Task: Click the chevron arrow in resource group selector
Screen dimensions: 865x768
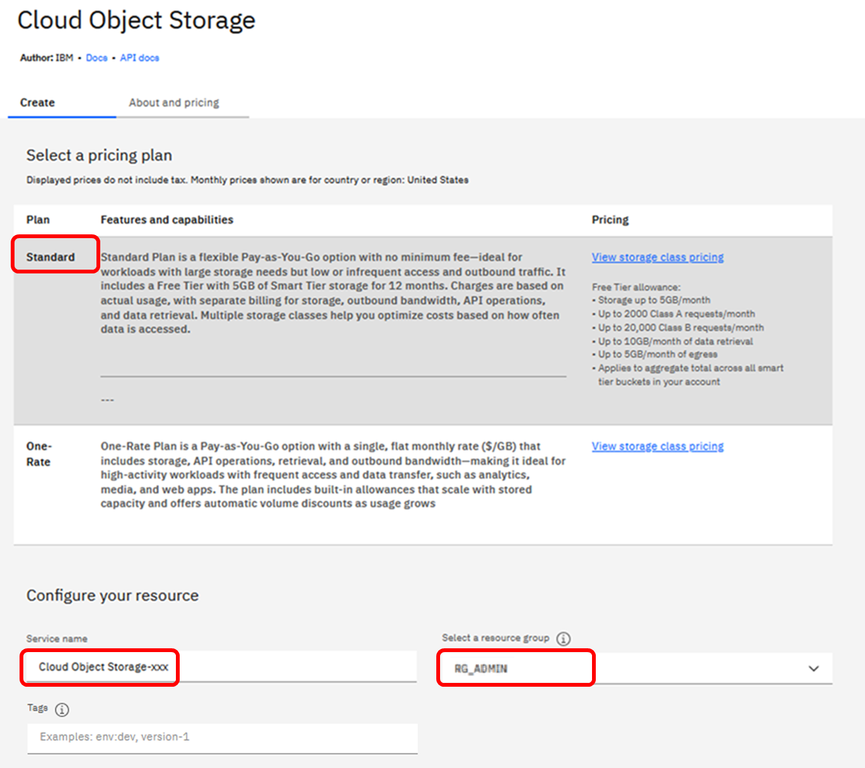Action: point(813,668)
